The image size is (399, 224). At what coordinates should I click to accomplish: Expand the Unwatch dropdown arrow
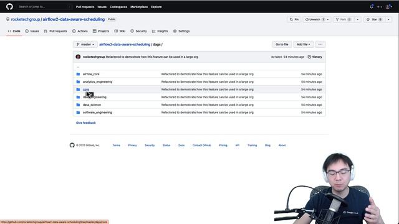pyautogui.click(x=328, y=19)
